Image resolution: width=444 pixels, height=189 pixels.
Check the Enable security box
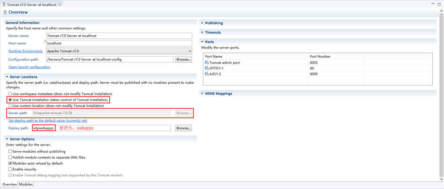click(x=10, y=169)
